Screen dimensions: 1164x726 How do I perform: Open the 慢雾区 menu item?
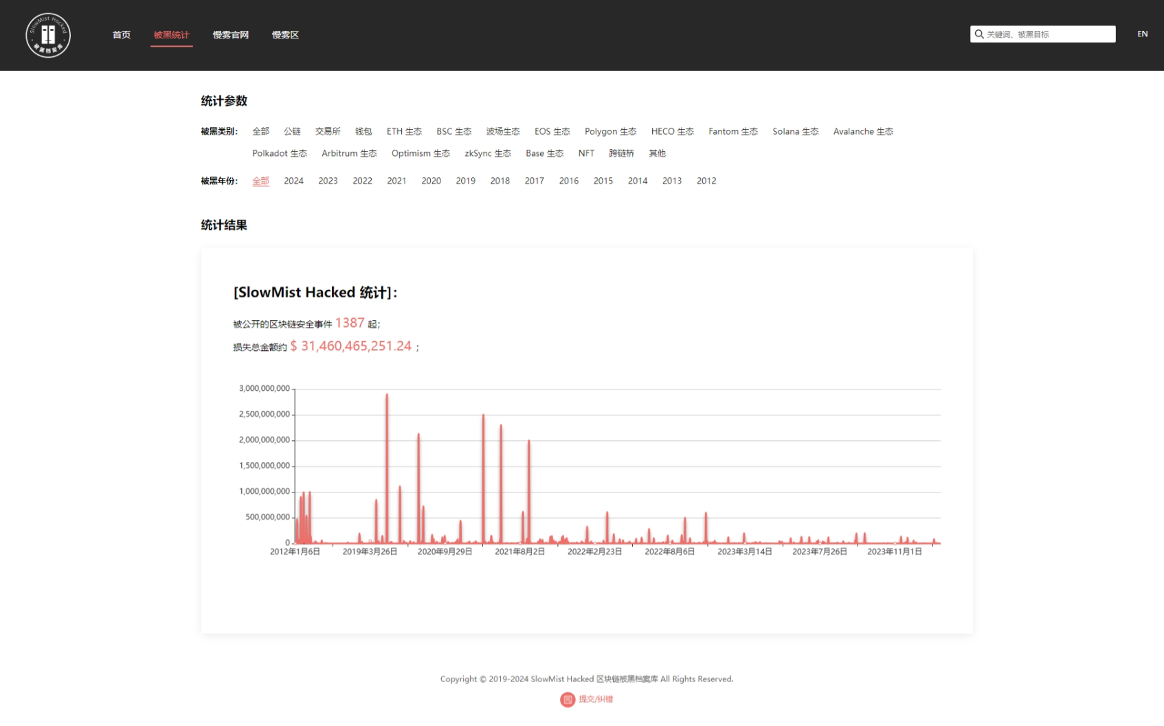[x=285, y=35]
